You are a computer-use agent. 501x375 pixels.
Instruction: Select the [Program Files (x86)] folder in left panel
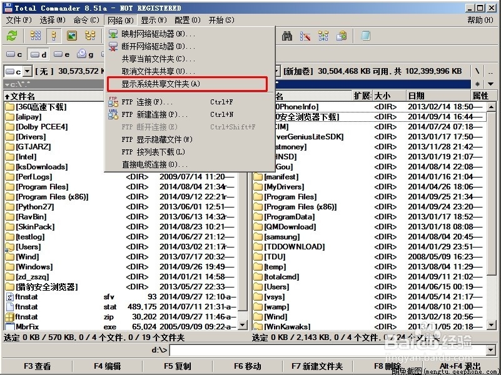pyautogui.click(x=53, y=197)
